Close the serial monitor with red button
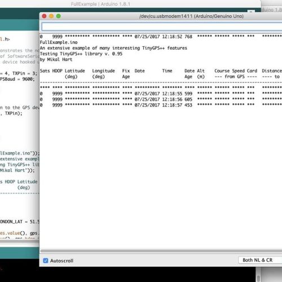Viewport: 282px width, 282px height. click(x=44, y=16)
